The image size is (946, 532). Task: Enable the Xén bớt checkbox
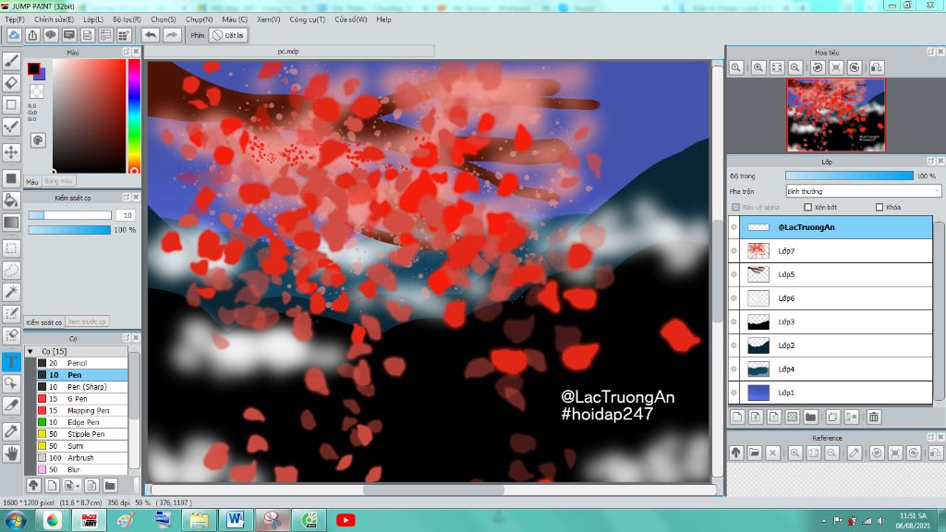coord(807,207)
